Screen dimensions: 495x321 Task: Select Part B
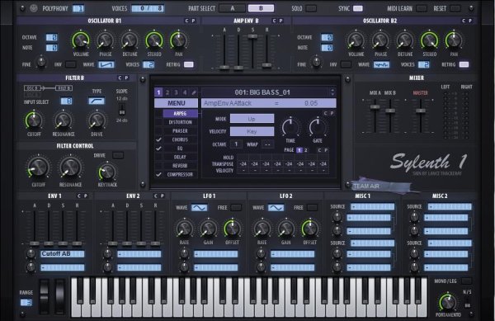click(261, 8)
